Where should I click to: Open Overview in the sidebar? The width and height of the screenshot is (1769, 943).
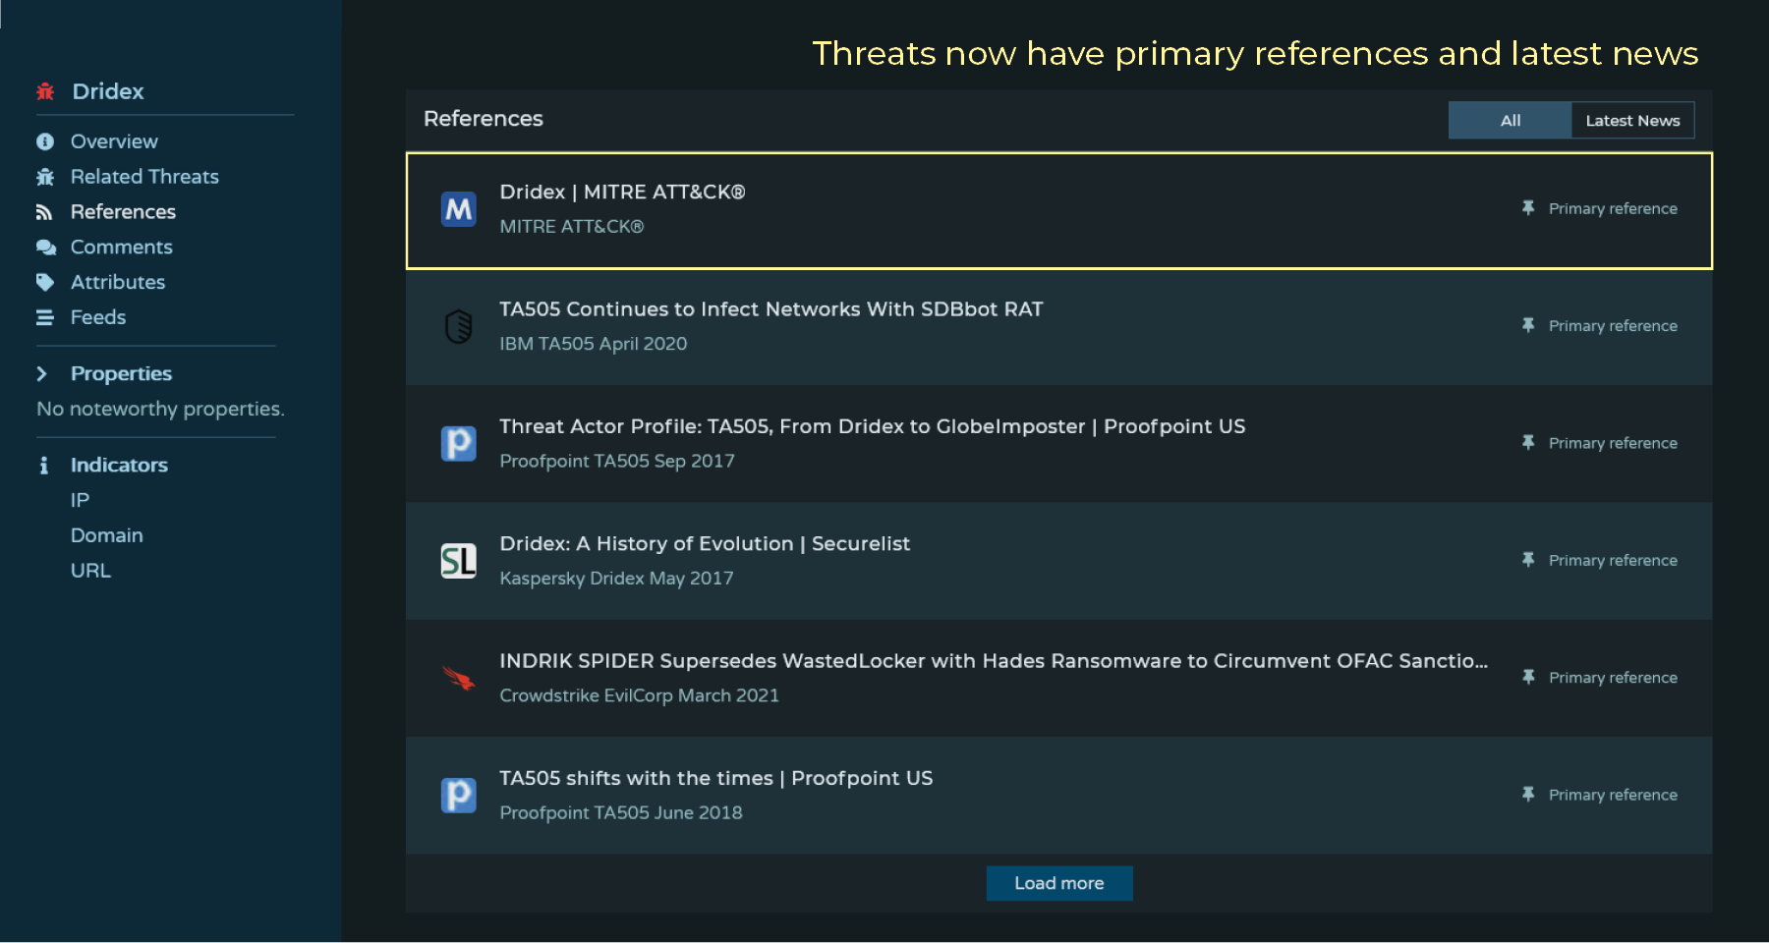click(x=114, y=141)
